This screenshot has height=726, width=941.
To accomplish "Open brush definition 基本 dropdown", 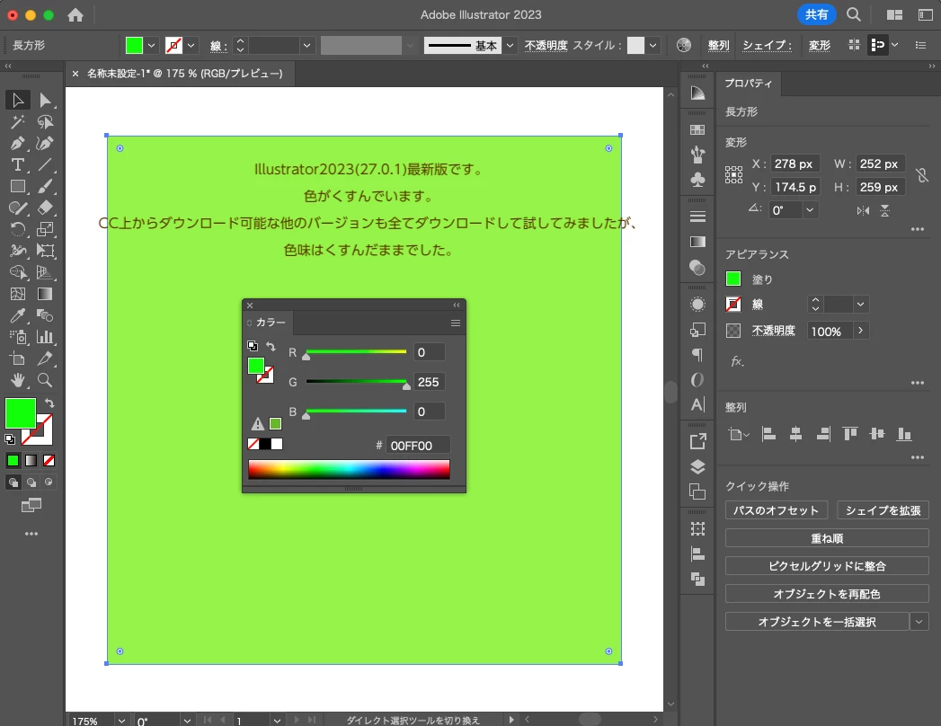I will coord(510,45).
